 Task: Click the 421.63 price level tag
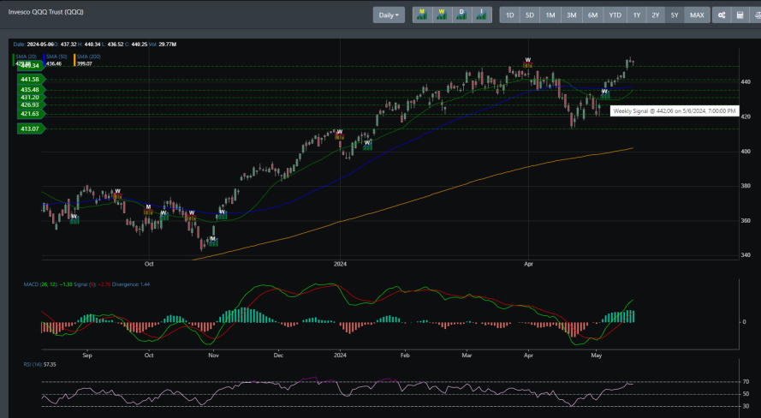31,114
